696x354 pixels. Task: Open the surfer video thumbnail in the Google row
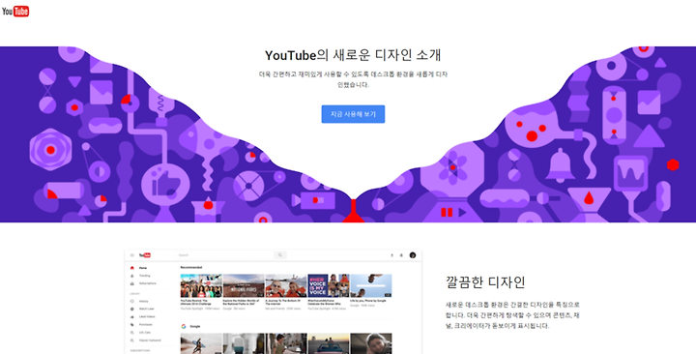[x=201, y=343]
